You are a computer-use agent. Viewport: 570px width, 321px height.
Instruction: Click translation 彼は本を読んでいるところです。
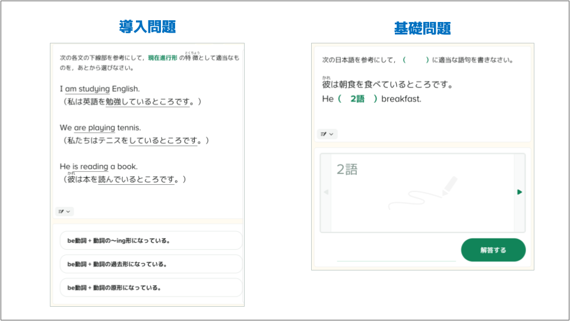tap(125, 180)
